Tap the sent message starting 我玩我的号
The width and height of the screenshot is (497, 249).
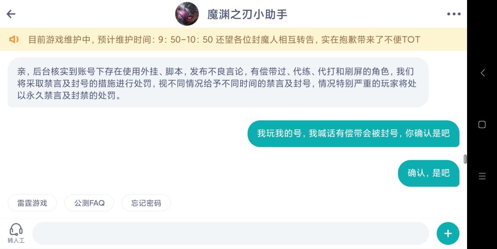click(x=353, y=133)
